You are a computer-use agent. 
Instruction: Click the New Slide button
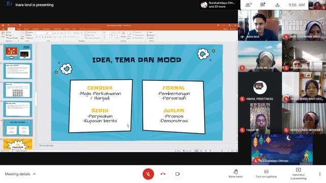pyautogui.click(x=22, y=36)
